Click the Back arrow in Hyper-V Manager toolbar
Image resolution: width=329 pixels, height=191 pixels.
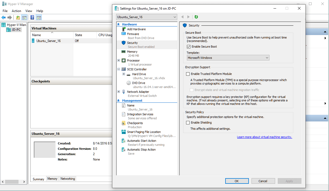coord(3,18)
